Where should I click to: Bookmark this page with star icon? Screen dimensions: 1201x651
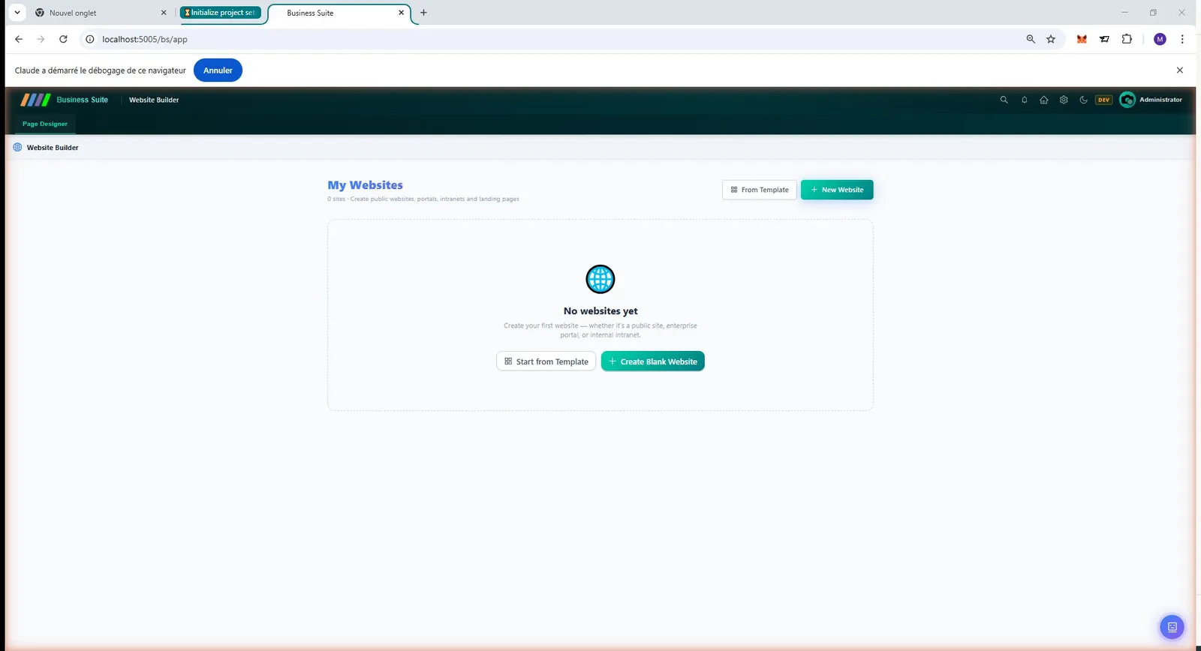1051,39
